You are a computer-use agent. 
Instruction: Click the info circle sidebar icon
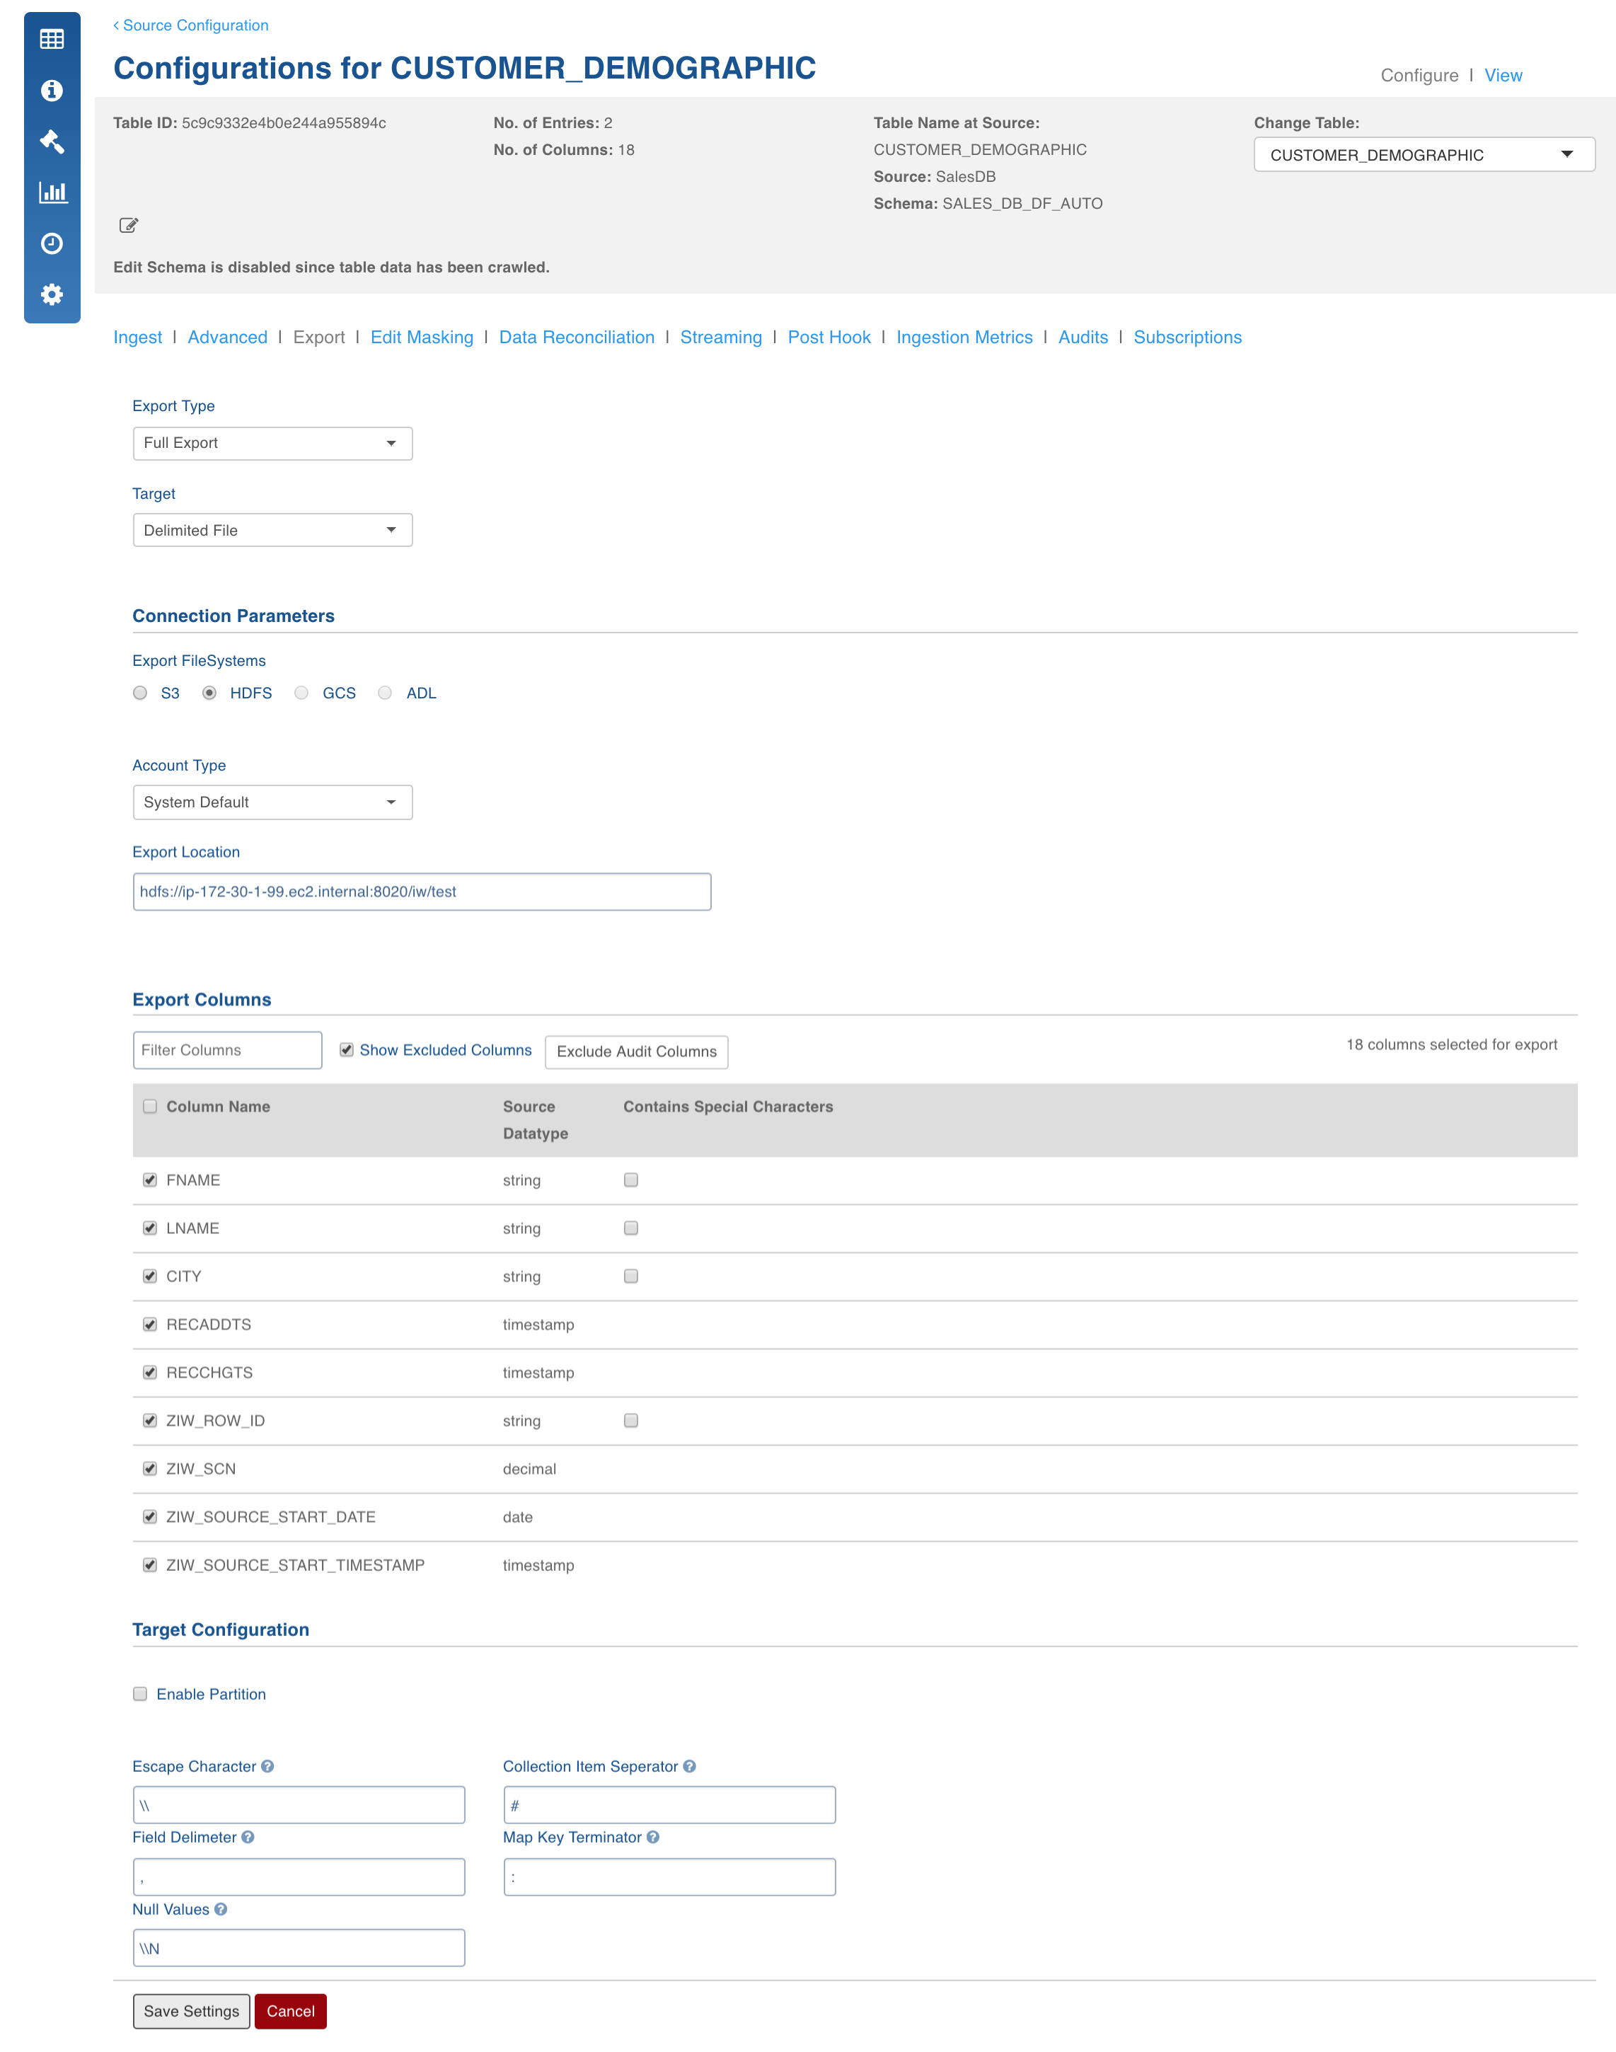(x=52, y=90)
